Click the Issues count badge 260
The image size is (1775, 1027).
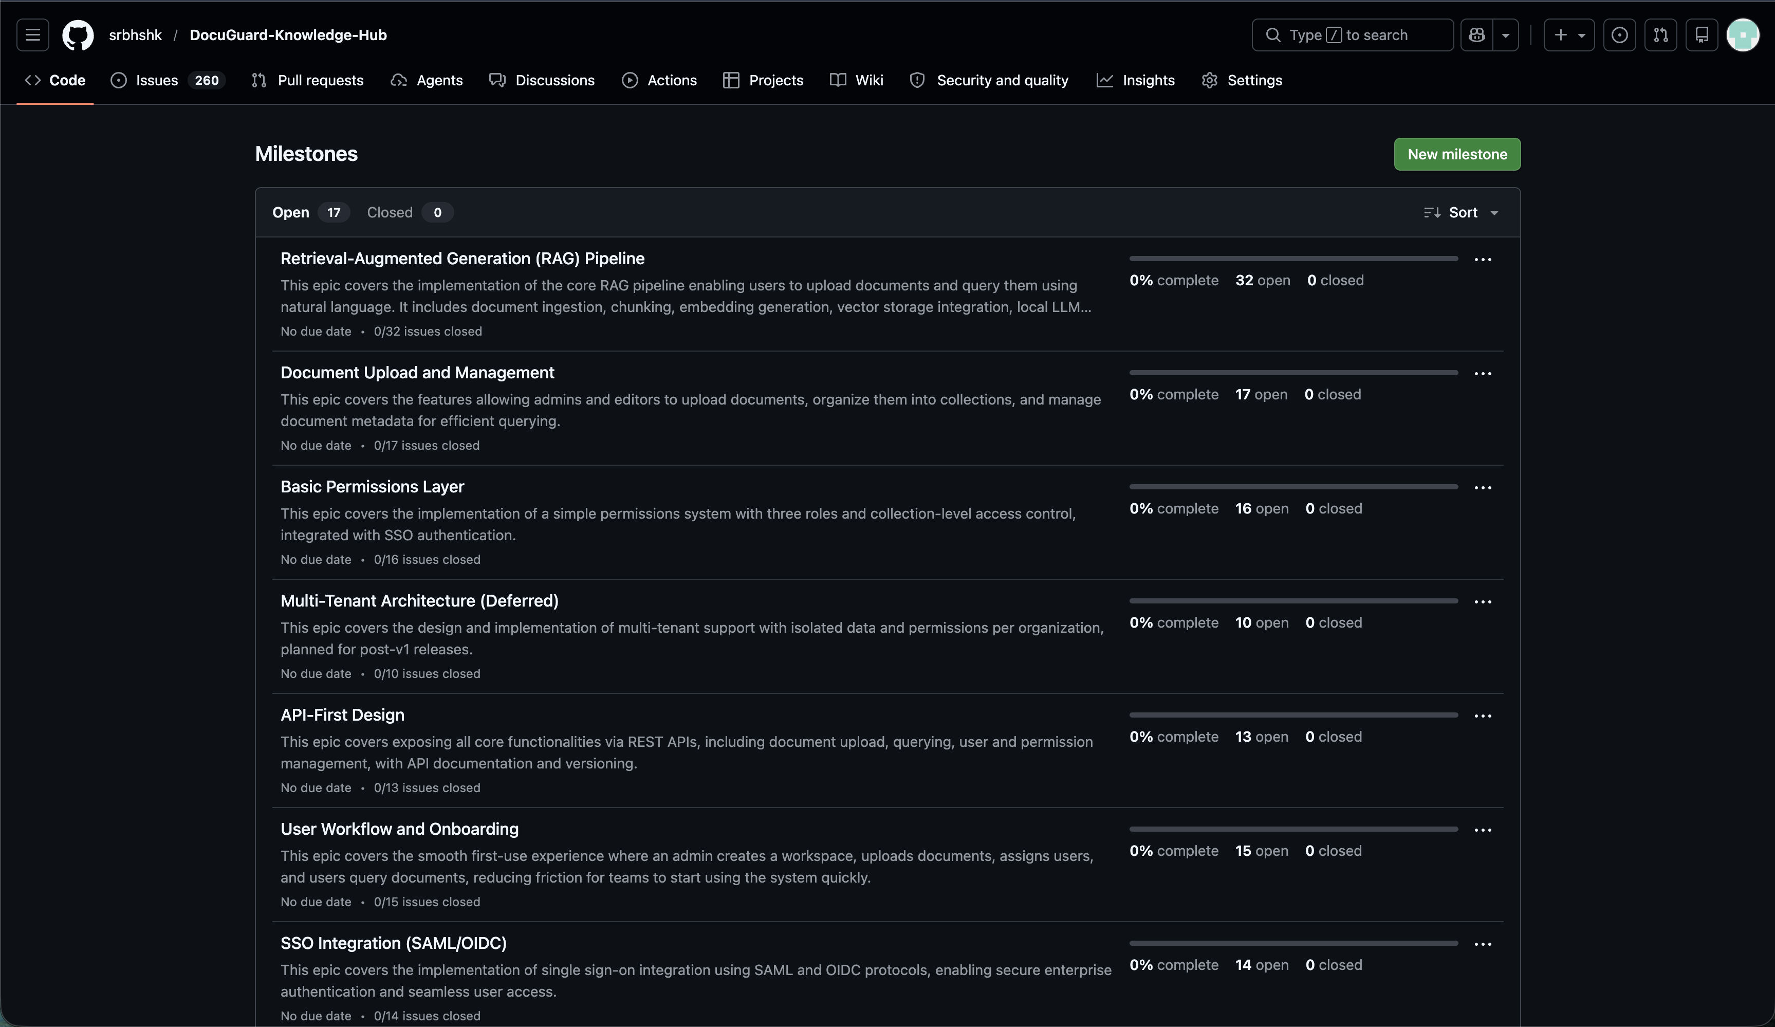coord(207,80)
